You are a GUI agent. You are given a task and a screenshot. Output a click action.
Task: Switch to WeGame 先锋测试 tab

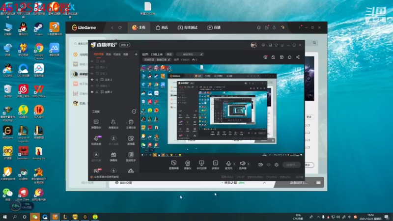188,28
